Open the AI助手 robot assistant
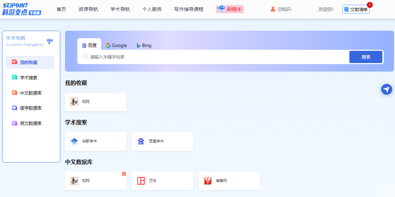This screenshot has height=197, width=395. point(230,9)
